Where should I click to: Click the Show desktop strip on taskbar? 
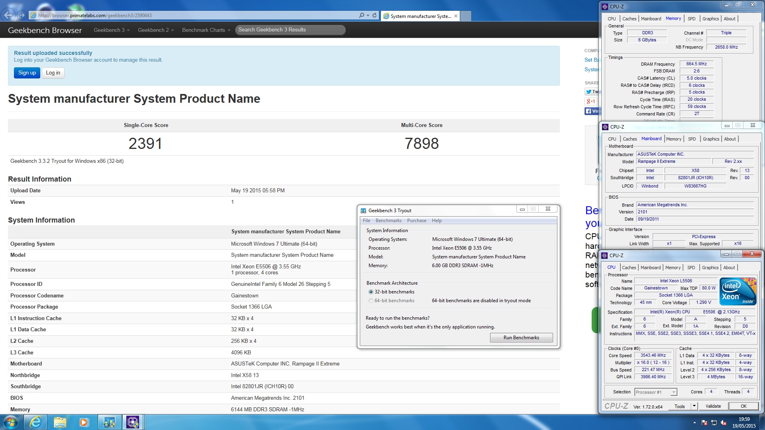[762, 422]
